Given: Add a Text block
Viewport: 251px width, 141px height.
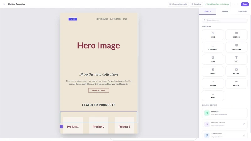Looking at the screenshot, I should pyautogui.click(x=236, y=59).
